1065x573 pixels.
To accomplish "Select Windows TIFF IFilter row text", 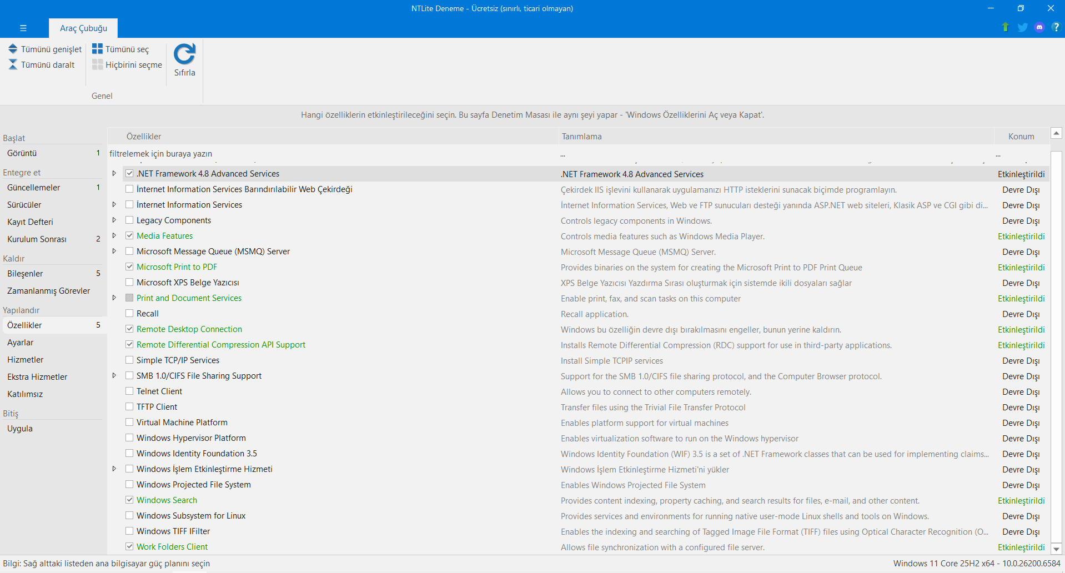I will [x=173, y=531].
